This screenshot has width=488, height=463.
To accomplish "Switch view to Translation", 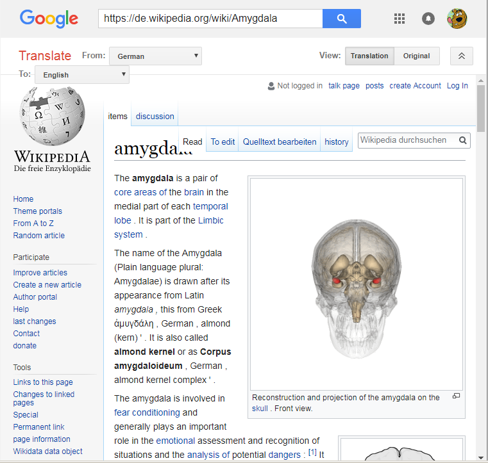I will [x=369, y=56].
